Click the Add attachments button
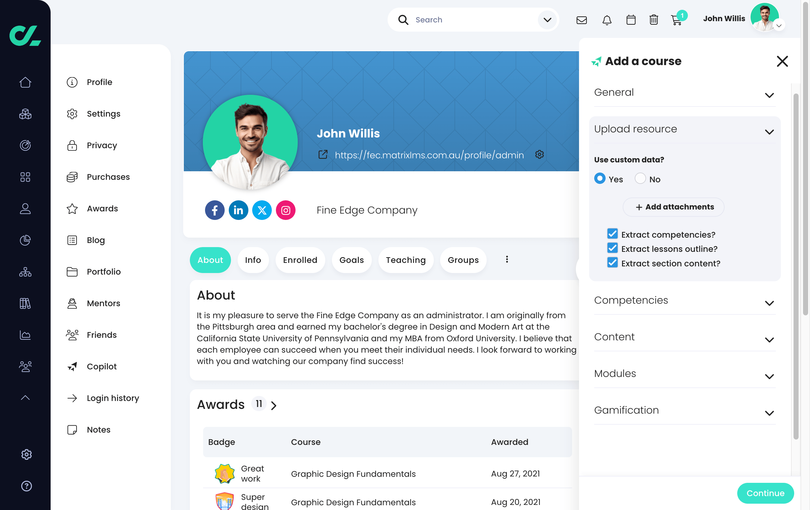810x510 pixels. point(673,207)
